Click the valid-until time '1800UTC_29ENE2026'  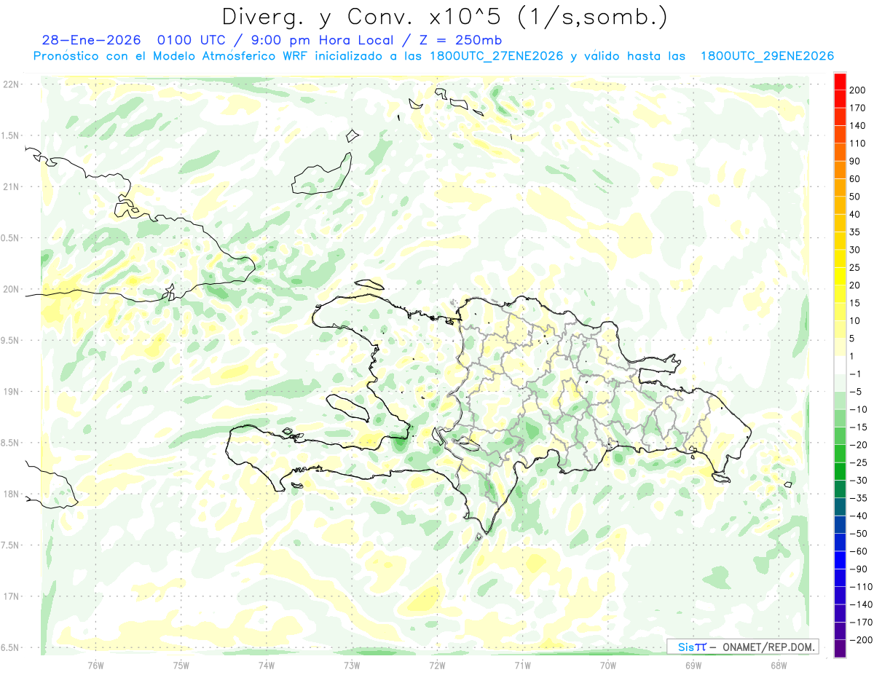click(x=767, y=56)
